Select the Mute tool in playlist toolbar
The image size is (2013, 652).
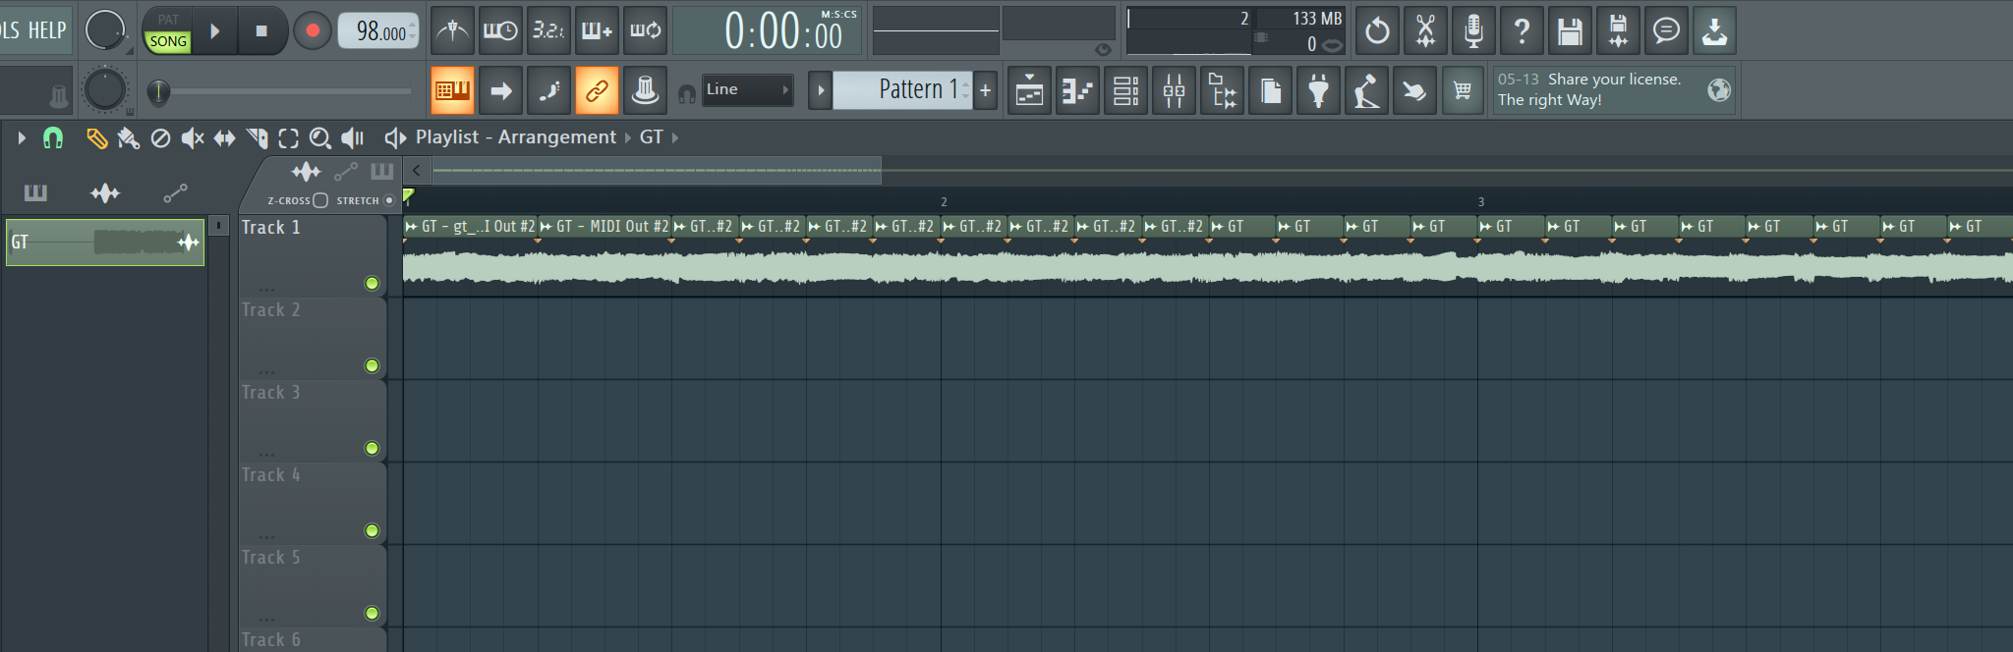click(193, 138)
